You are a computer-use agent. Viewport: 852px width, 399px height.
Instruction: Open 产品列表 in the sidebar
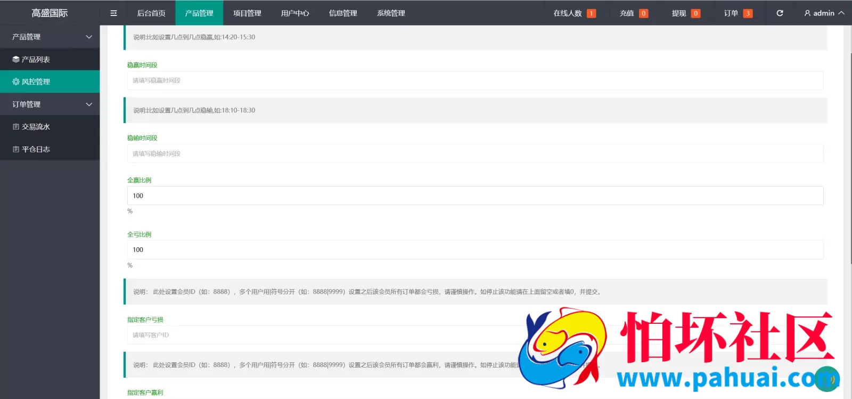[x=50, y=59]
